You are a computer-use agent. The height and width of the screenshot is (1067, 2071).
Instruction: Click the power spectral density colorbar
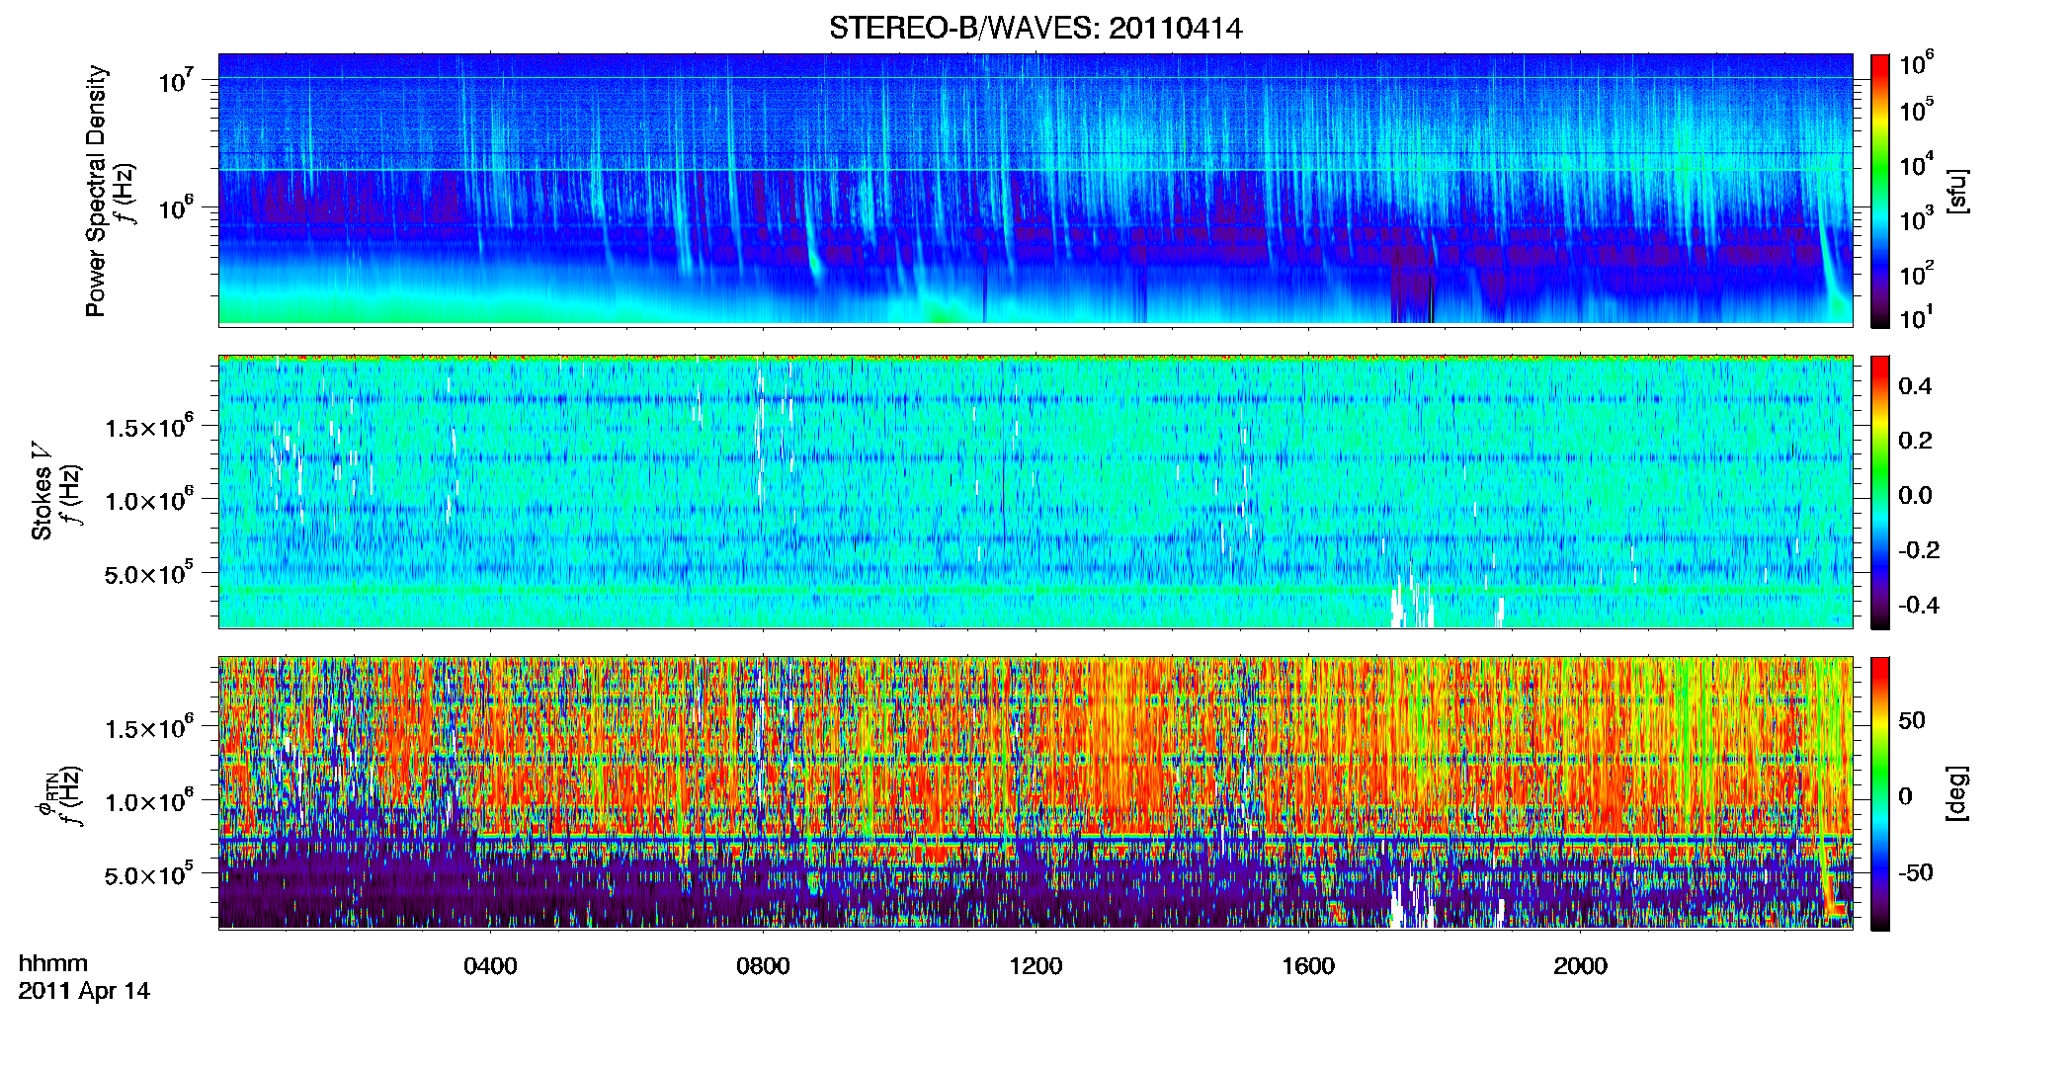pos(1880,191)
